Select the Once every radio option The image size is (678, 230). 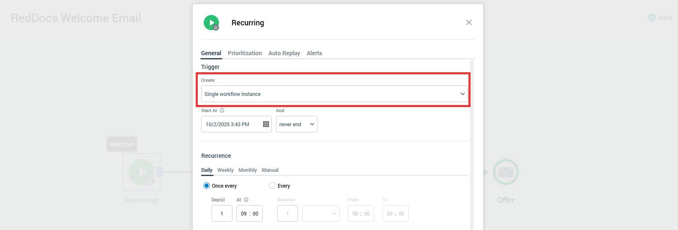pyautogui.click(x=207, y=186)
